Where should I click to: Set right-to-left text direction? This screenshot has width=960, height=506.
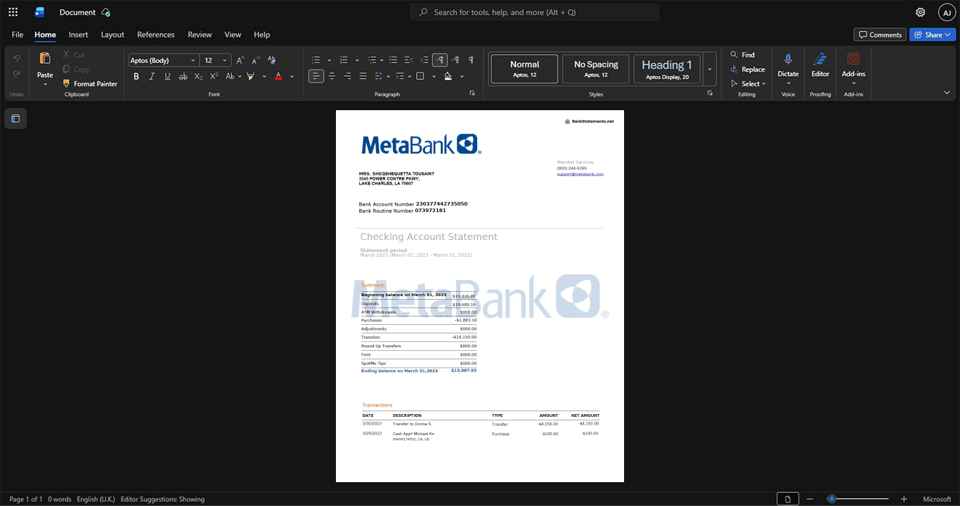coord(455,60)
